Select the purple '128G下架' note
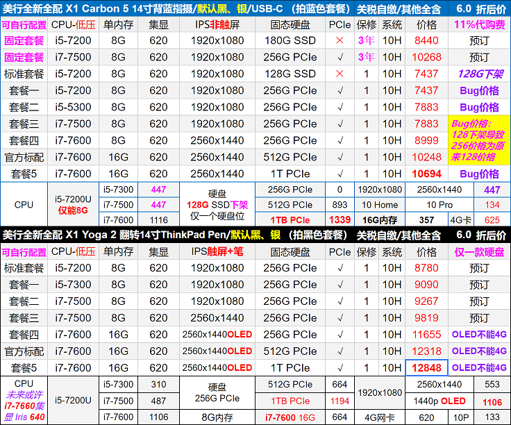The image size is (511, 425). (x=479, y=74)
